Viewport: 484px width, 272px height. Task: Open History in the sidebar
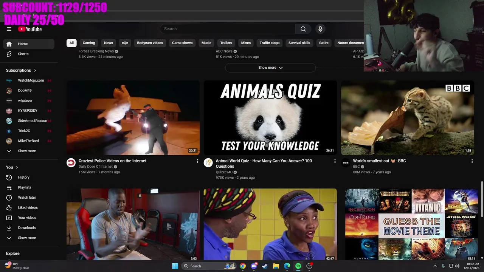coord(29,177)
